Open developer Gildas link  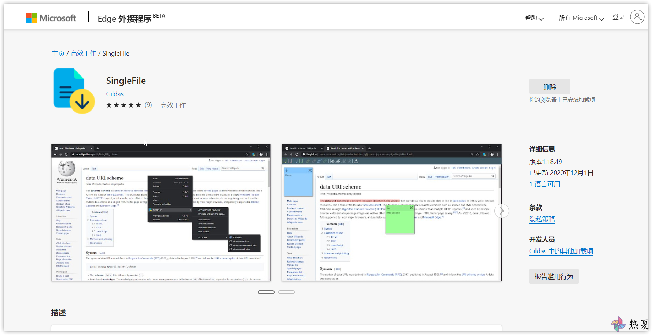[x=115, y=94]
